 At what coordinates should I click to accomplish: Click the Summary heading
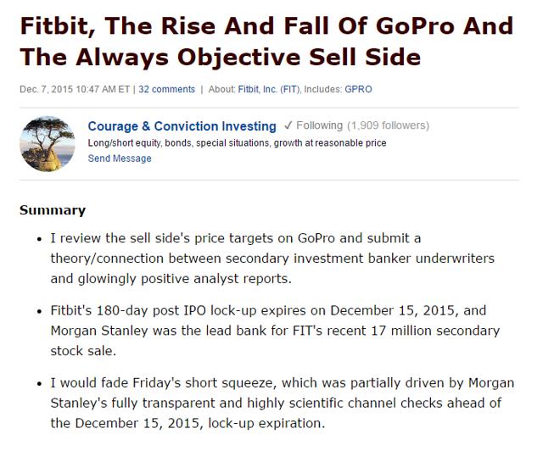53,210
